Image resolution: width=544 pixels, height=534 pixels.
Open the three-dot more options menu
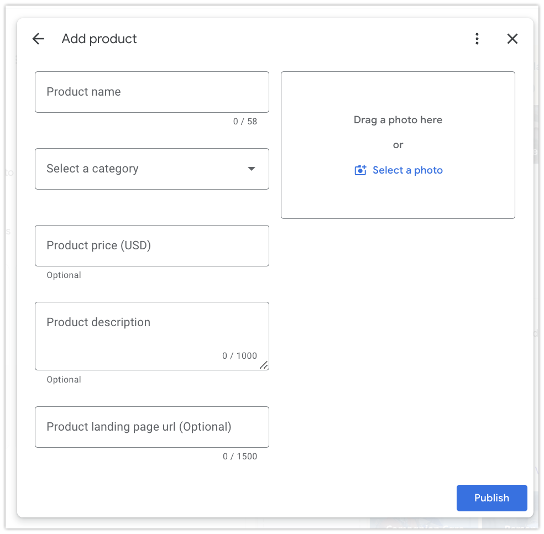477,39
